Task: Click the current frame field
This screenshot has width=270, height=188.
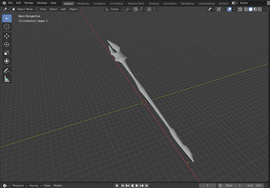Action: pyautogui.click(x=207, y=185)
